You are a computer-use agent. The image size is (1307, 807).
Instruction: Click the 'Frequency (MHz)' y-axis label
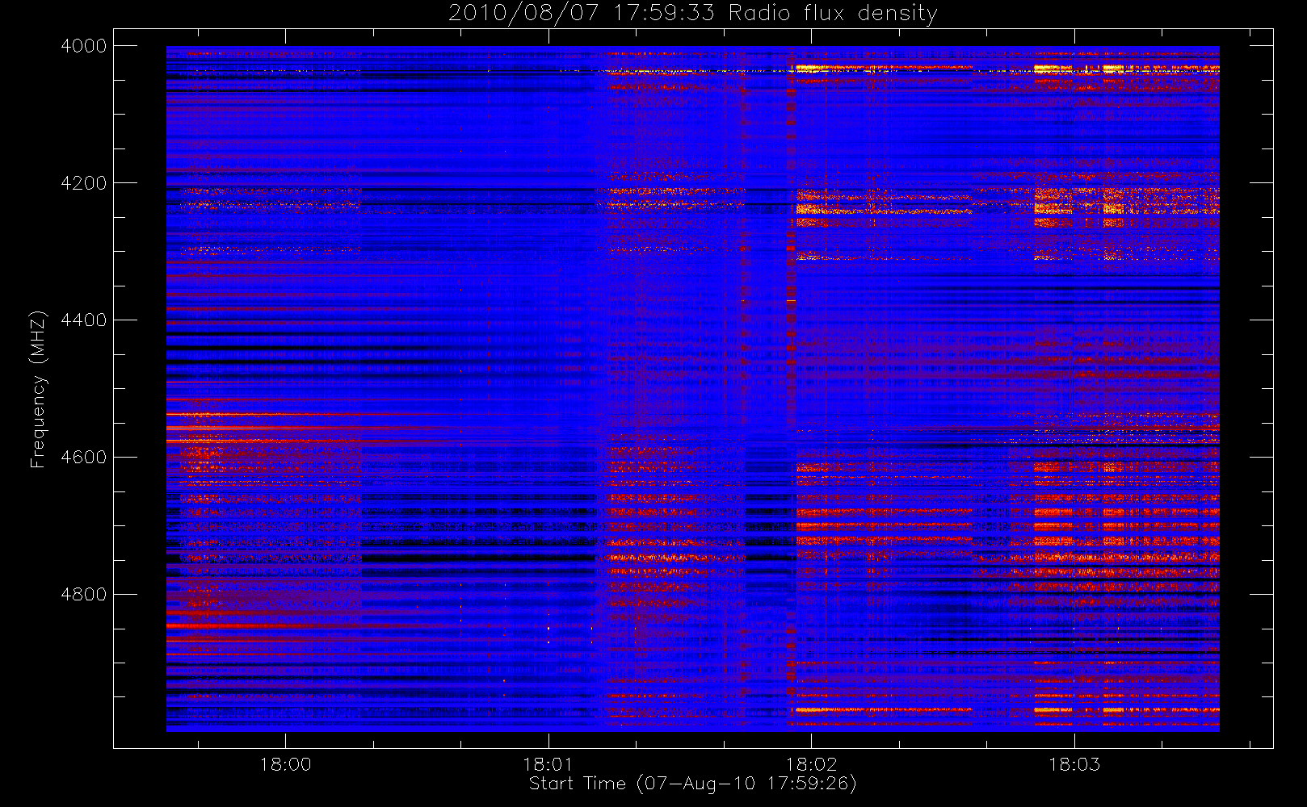(38, 389)
